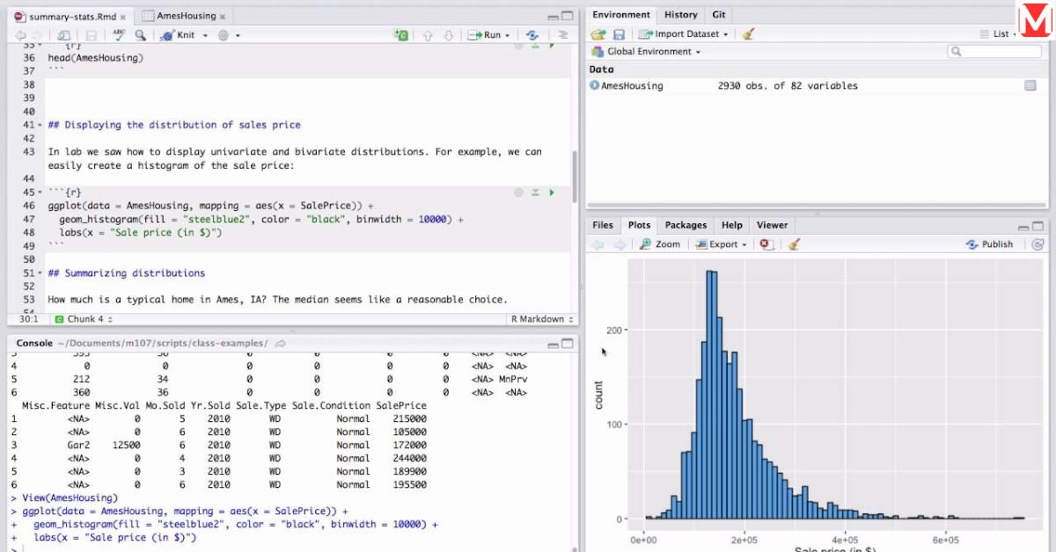1056x552 pixels.
Task: Insert a new code chunk
Action: coord(401,35)
